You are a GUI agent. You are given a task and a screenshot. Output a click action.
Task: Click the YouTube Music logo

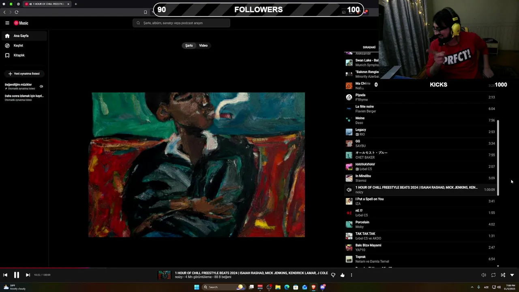point(21,23)
